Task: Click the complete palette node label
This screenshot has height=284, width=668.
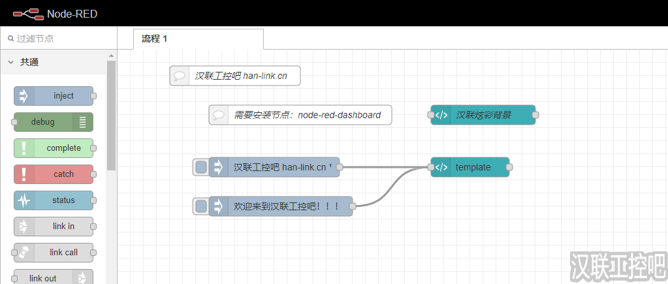Action: (x=64, y=148)
